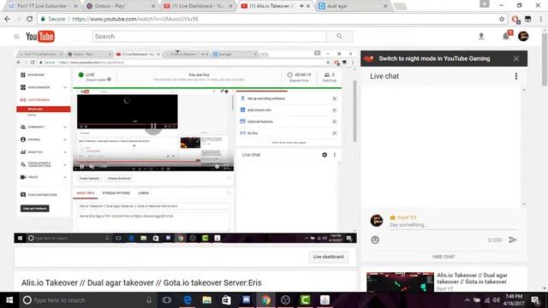Focus the YouTube Search field
The width and height of the screenshot is (548, 308).
click(209, 36)
